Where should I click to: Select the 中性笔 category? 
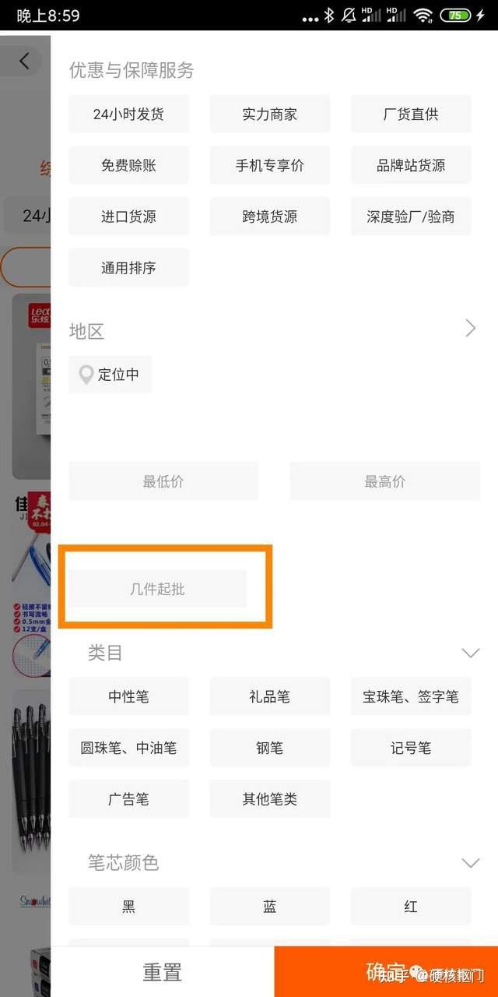click(128, 696)
